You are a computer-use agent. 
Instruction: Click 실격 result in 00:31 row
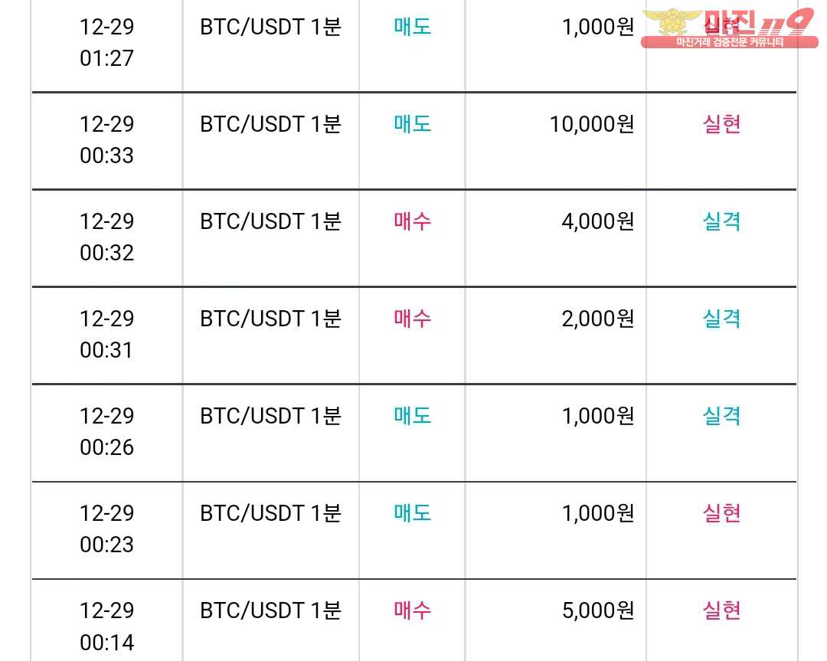pyautogui.click(x=721, y=318)
